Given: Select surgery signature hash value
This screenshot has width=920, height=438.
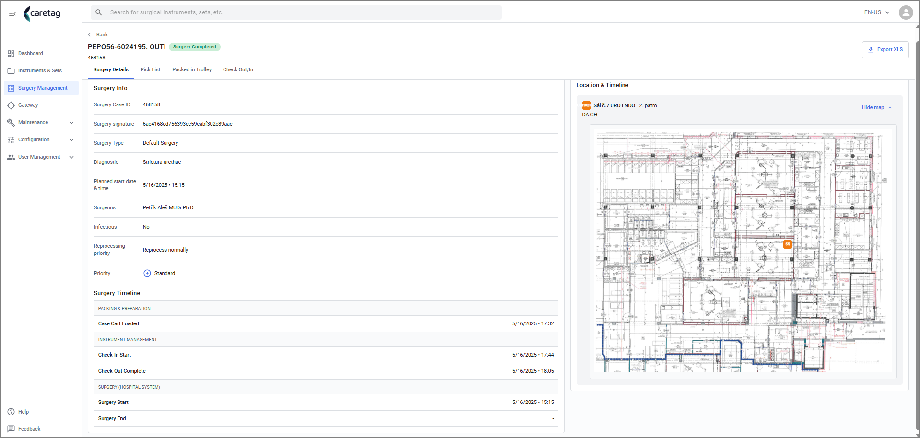Looking at the screenshot, I should point(188,124).
